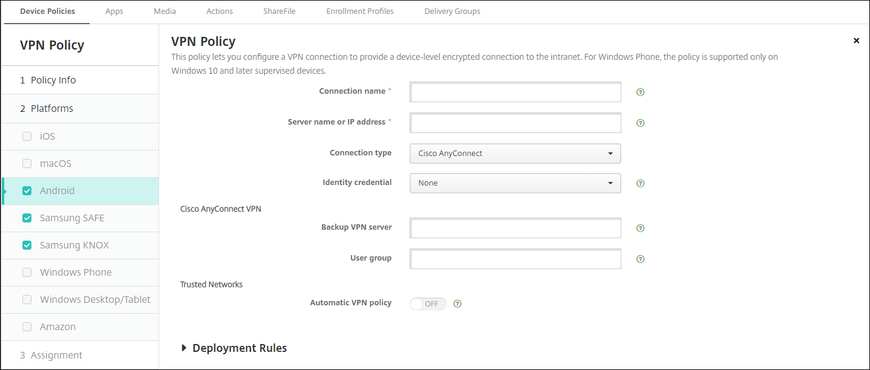The width and height of the screenshot is (870, 370).
Task: Click help icon beside Server name field
Action: coord(641,123)
